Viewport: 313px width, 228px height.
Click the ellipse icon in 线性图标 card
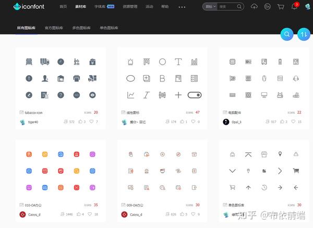(130, 78)
